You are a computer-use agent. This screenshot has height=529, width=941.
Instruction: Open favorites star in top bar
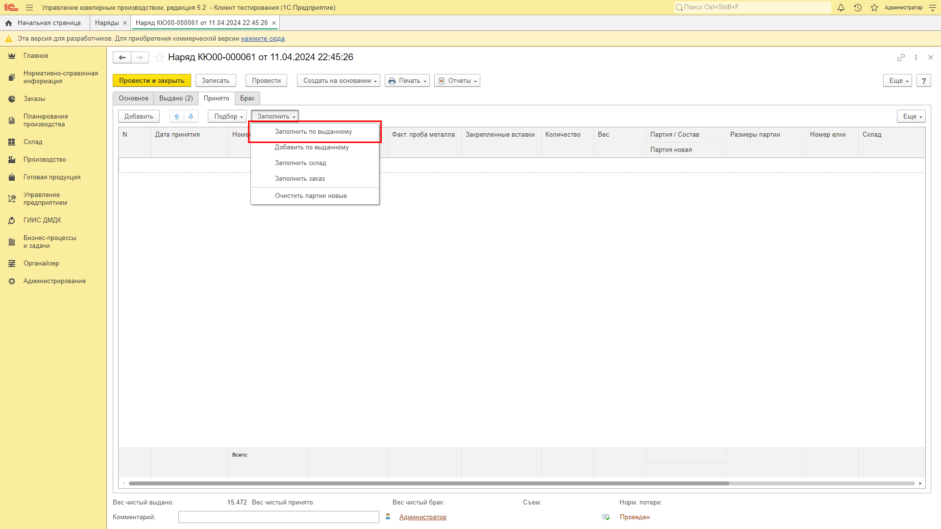(x=874, y=8)
